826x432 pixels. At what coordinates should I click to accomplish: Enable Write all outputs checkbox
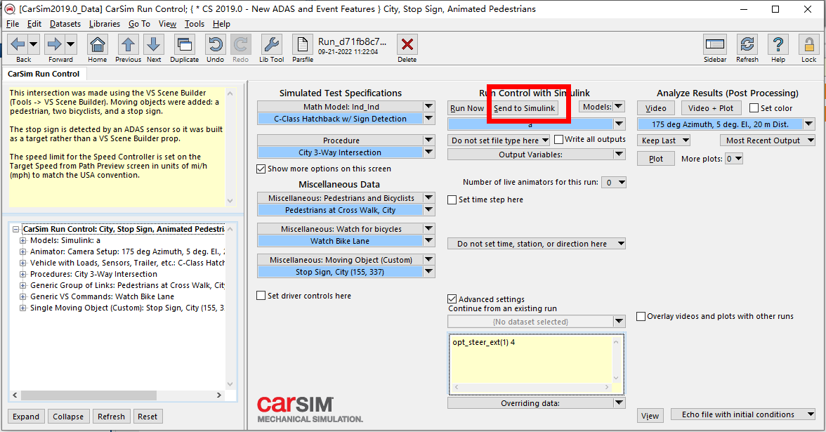(559, 139)
